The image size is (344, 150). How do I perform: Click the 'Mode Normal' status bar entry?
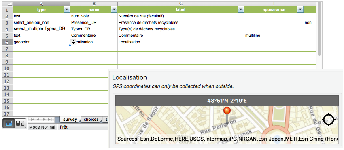(x=42, y=127)
